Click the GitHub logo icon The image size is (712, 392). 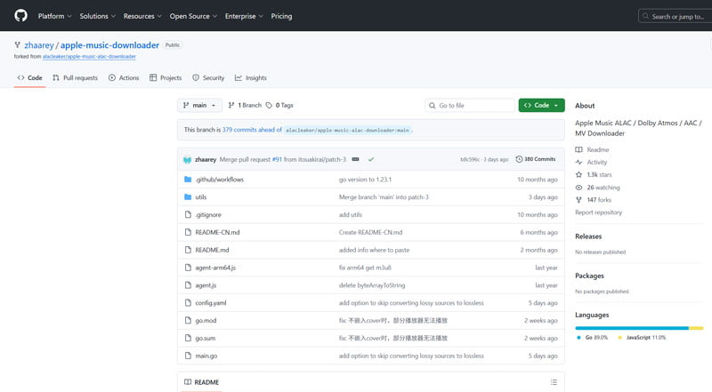coord(20,16)
